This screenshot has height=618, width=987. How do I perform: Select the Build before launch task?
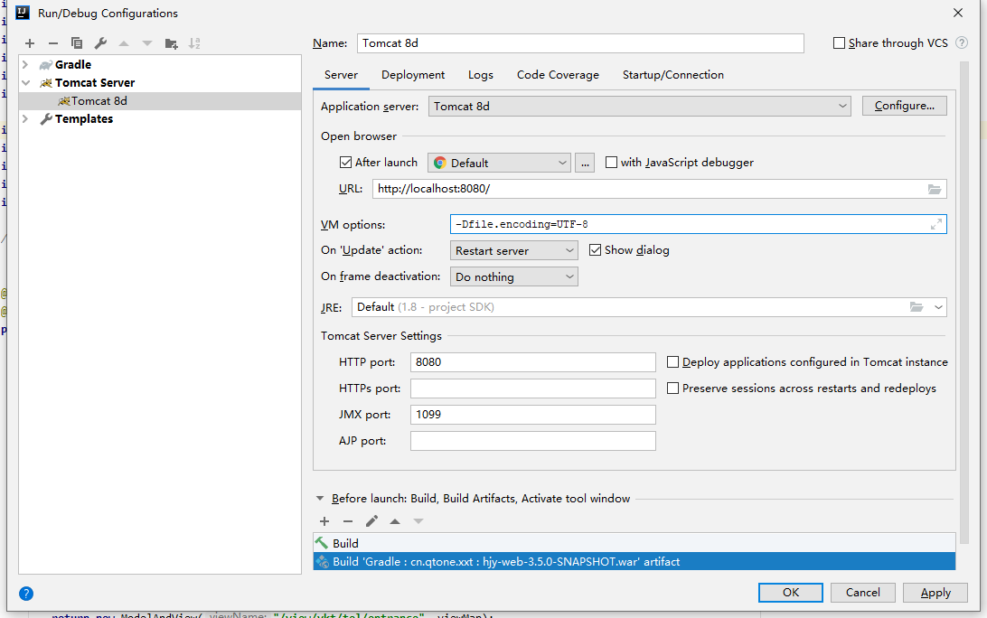point(634,543)
